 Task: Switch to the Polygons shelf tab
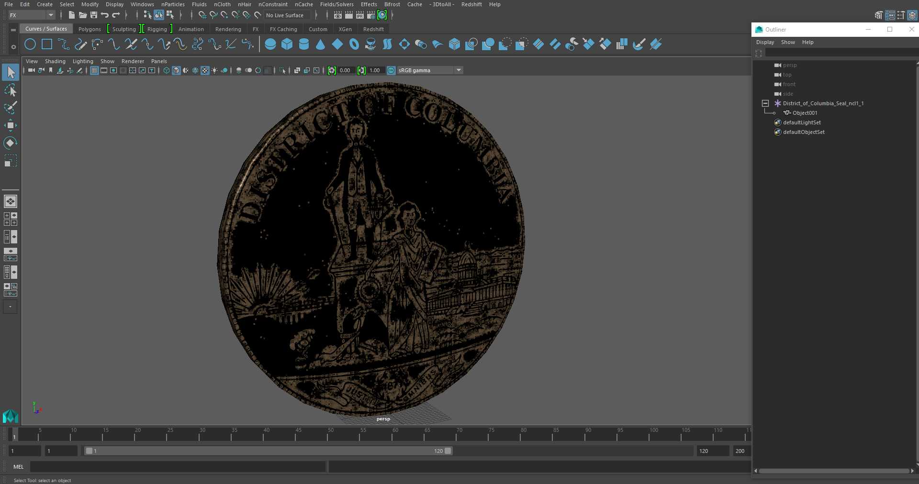(90, 29)
